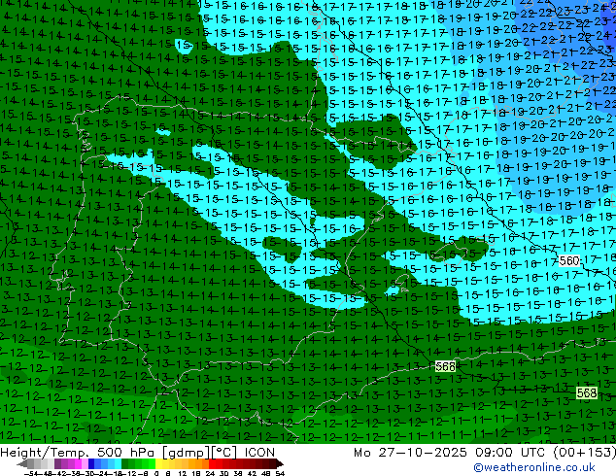Viewport: 616px width, 476px height.
Task: Pick the yellow swatch in the temperature legend
Action: pyautogui.click(x=158, y=464)
